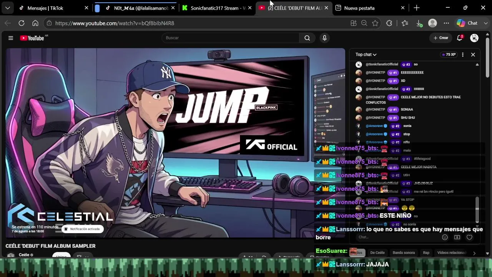Open live chat options three-dot menu
Image resolution: width=492 pixels, height=277 pixels.
[x=463, y=55]
